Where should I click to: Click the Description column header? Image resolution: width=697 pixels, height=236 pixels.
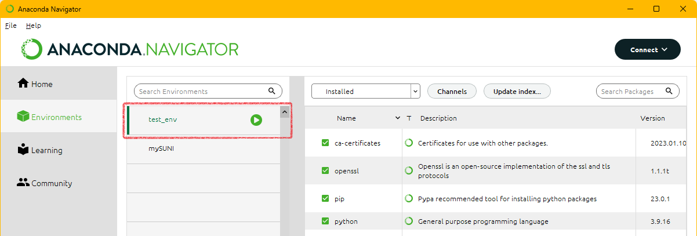tap(438, 118)
